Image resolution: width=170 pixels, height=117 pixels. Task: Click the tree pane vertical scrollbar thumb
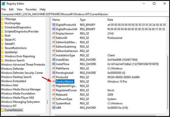(47, 102)
